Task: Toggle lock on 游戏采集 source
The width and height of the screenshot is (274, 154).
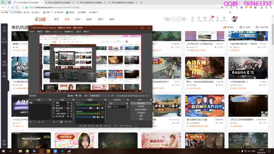Action: [x=71, y=108]
